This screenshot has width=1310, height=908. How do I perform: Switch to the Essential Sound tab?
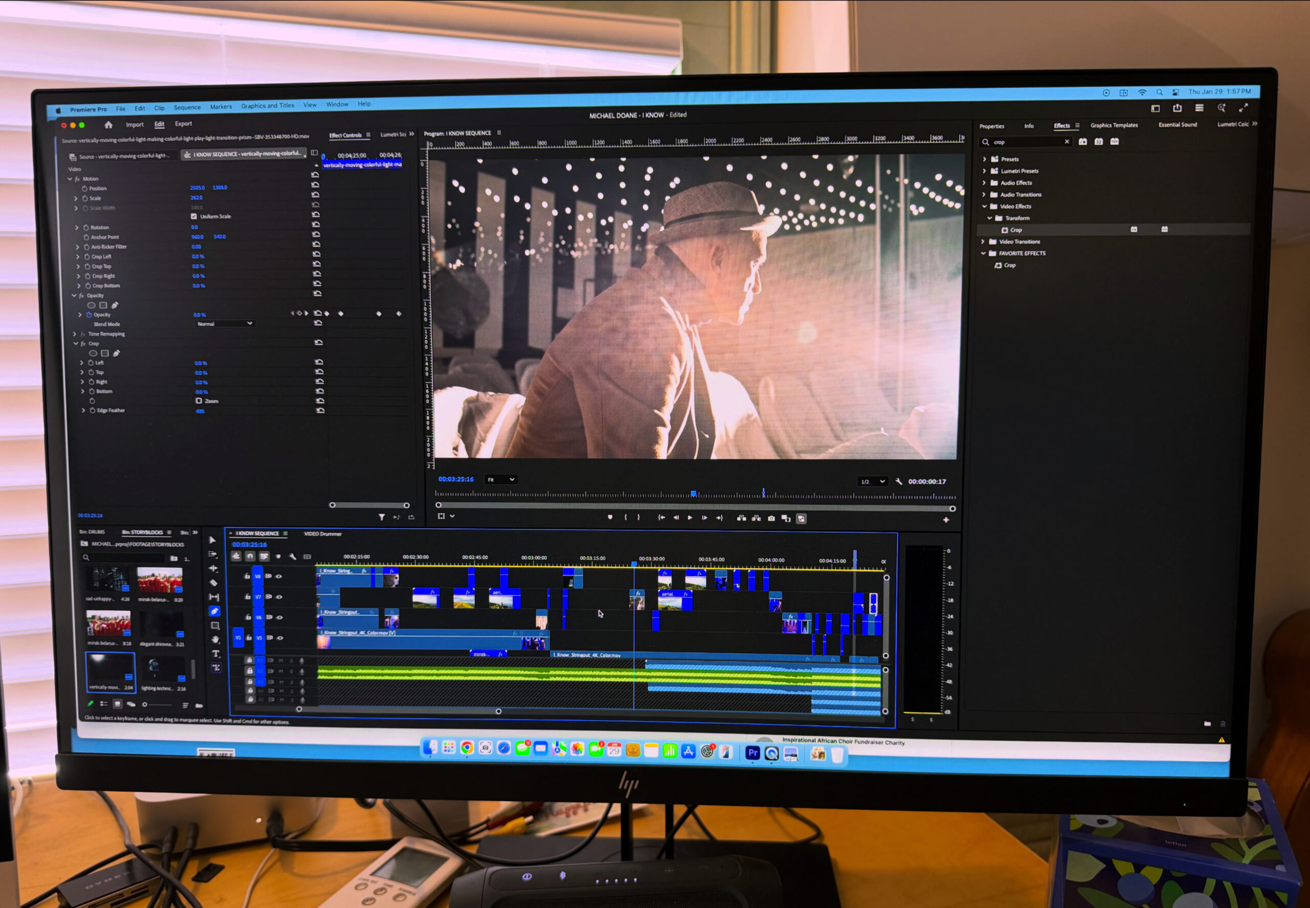(1177, 125)
